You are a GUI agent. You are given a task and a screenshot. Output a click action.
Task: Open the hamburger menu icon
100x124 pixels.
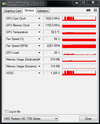coord(95,10)
